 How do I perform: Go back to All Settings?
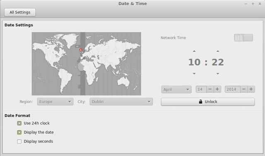[20, 12]
